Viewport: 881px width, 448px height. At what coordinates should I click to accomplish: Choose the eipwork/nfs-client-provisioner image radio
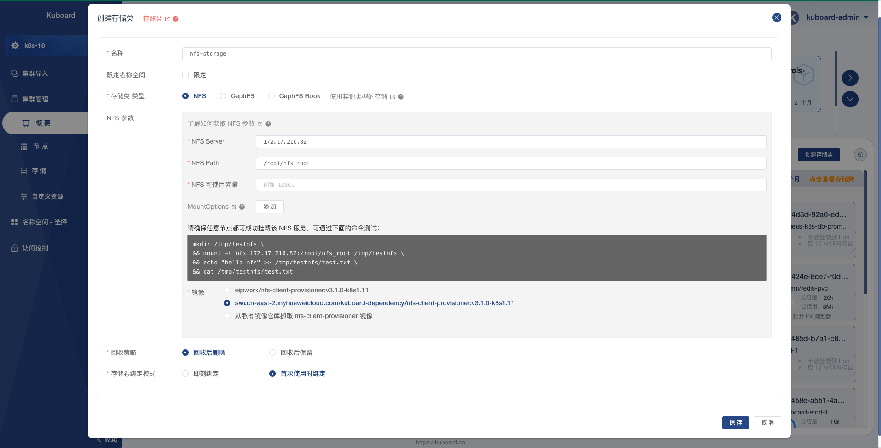point(227,290)
